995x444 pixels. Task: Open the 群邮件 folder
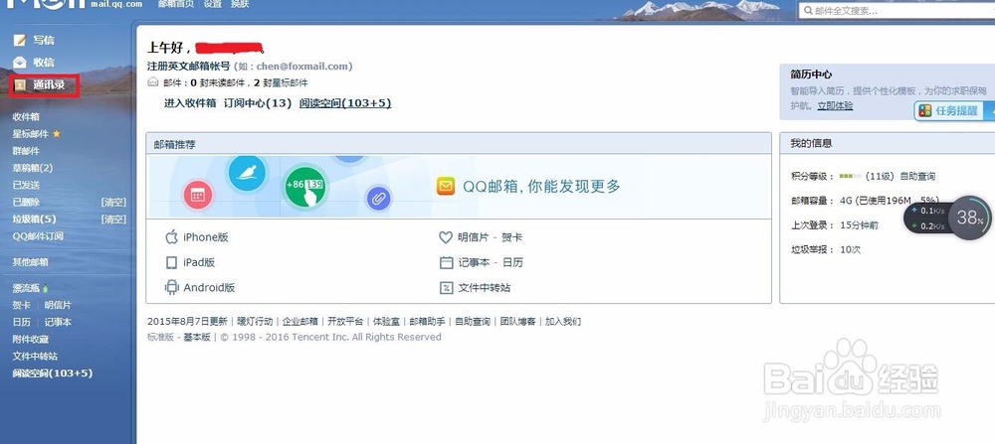pyautogui.click(x=26, y=151)
